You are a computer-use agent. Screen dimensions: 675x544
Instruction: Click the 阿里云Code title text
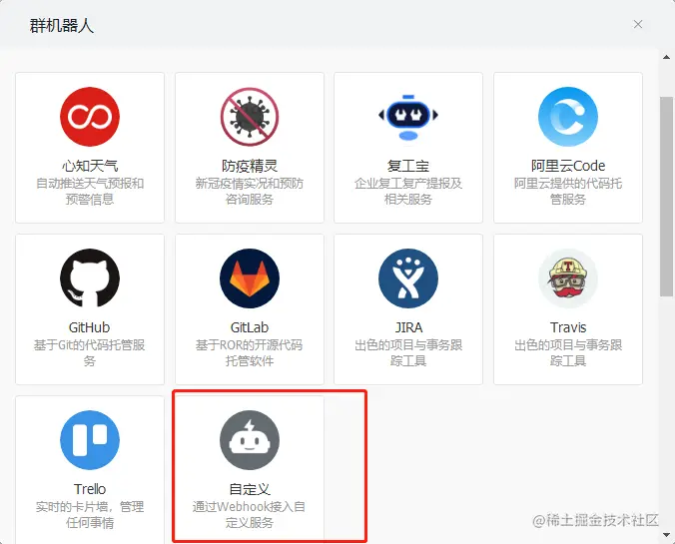coord(568,166)
